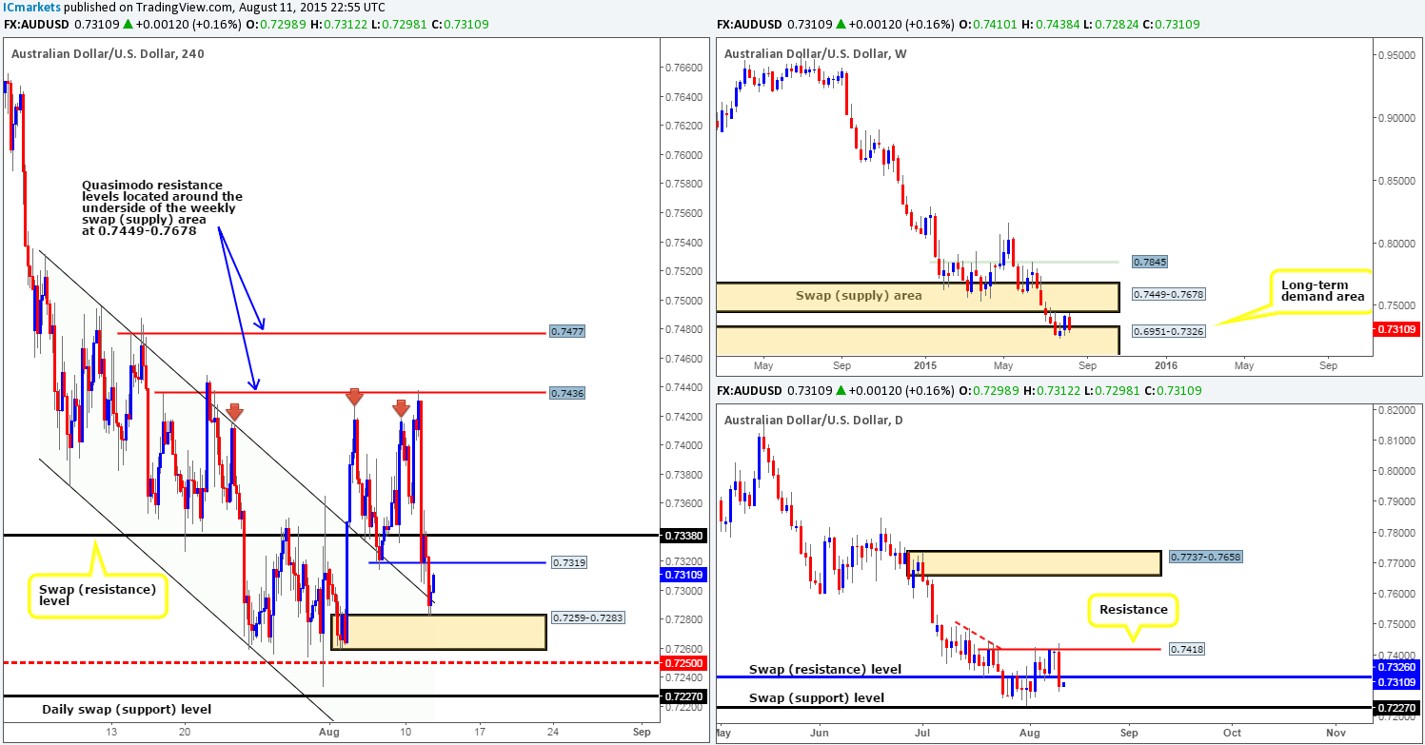The height and width of the screenshot is (745, 1425).
Task: Click the 24 date label on 240 chart axis
Action: (554, 735)
